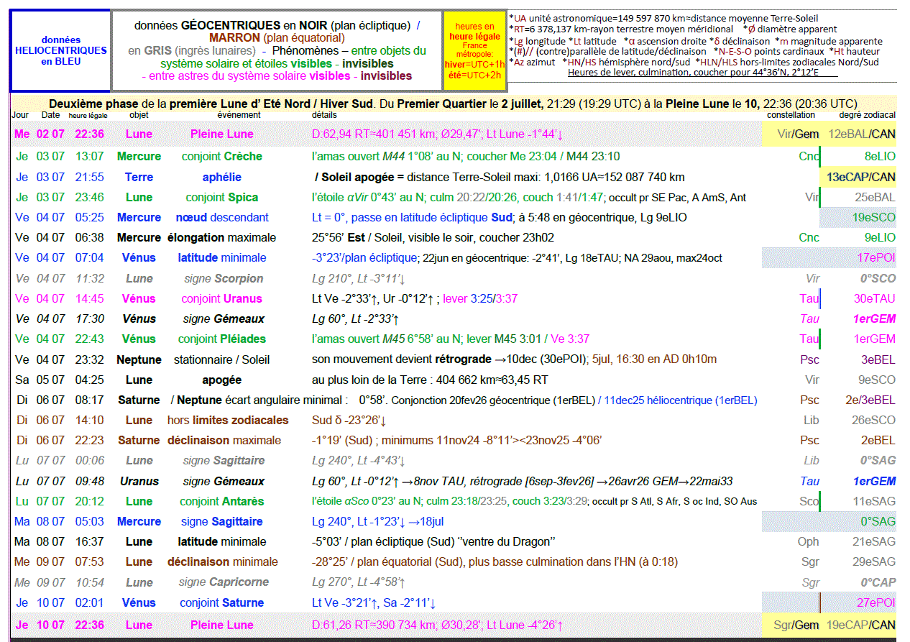Select the time '13:07'
The height and width of the screenshot is (642, 910).
pyautogui.click(x=89, y=156)
